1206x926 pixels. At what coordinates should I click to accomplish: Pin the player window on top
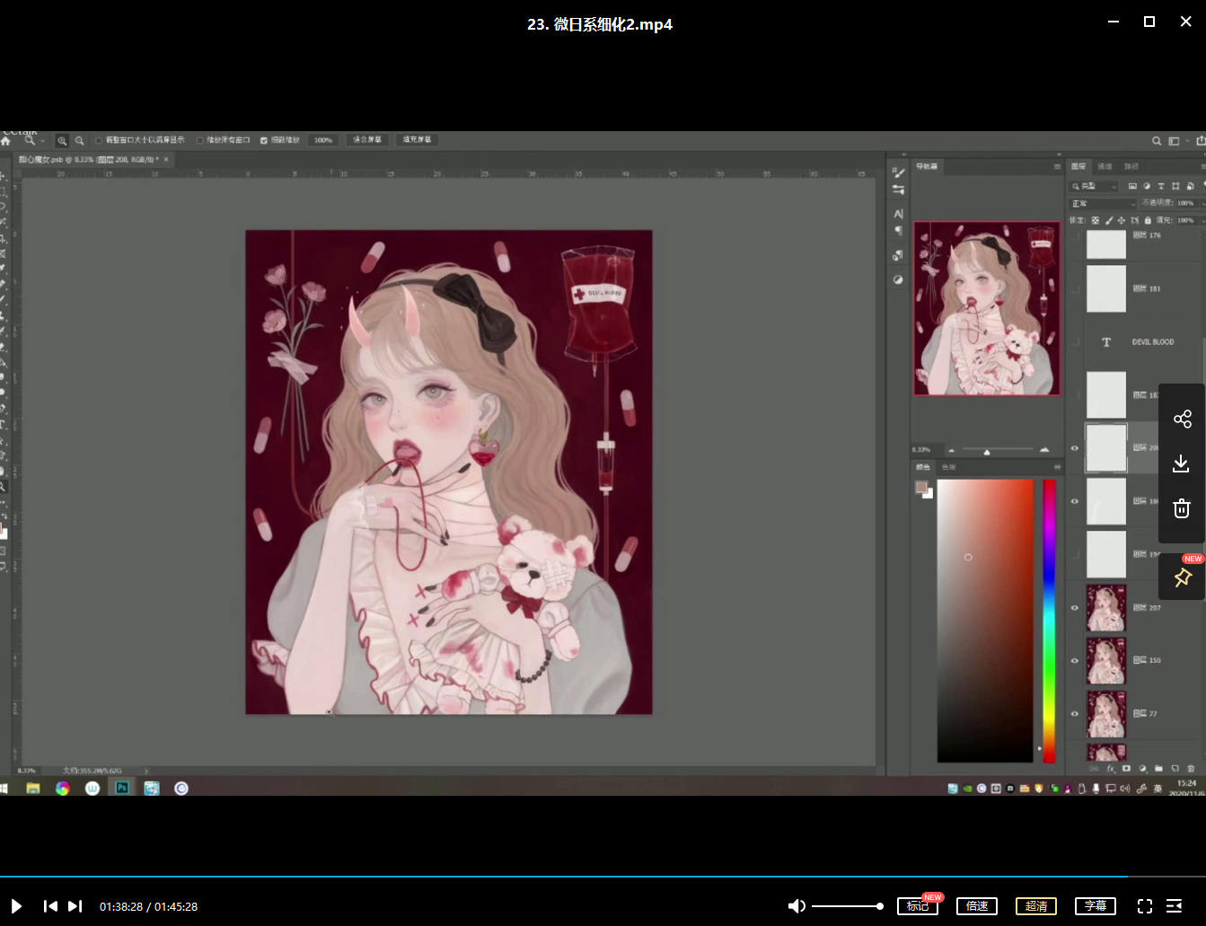click(x=1182, y=578)
